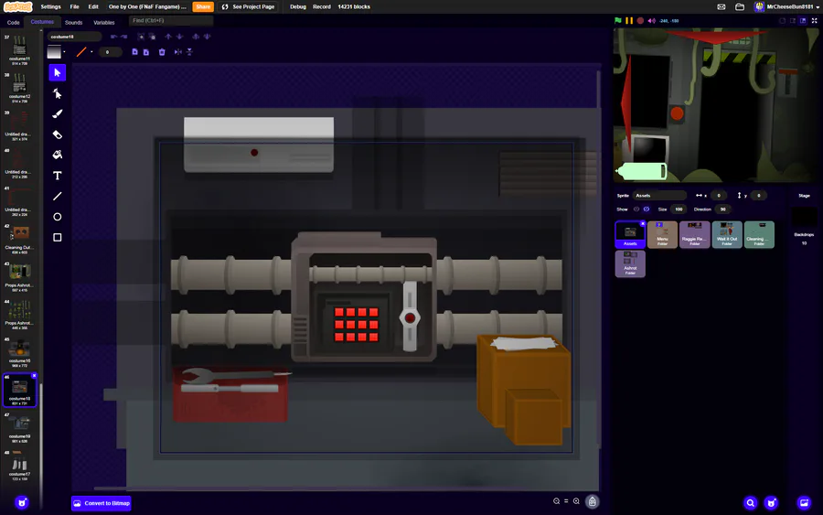Click the Copy icon
The width and height of the screenshot is (823, 515).
point(135,52)
